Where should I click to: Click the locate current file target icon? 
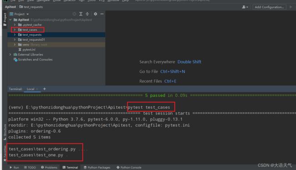point(74,14)
